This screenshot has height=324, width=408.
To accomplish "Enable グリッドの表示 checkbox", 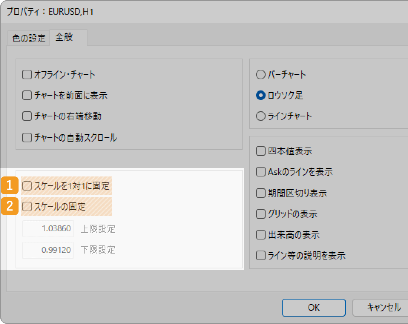I will 261,214.
